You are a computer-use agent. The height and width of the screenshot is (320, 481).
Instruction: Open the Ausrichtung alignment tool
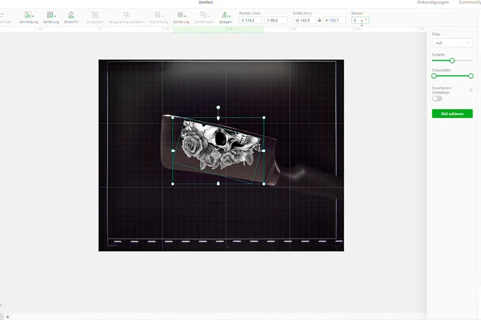158,17
